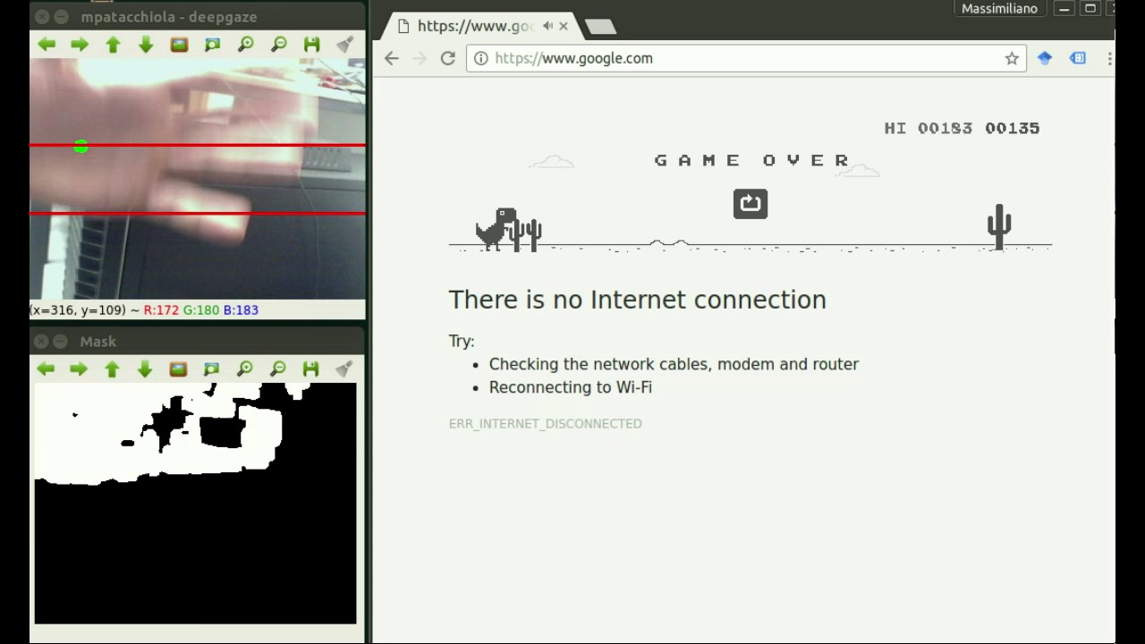Click the black and white Mask image

pos(195,503)
